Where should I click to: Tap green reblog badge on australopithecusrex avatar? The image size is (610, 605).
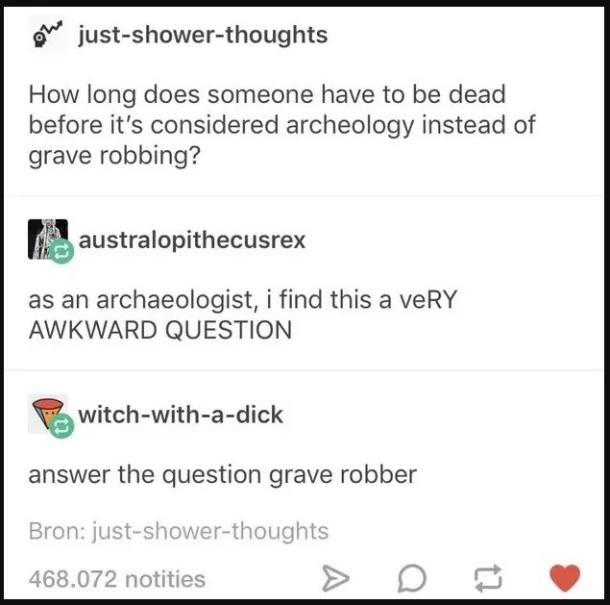pyautogui.click(x=61, y=252)
